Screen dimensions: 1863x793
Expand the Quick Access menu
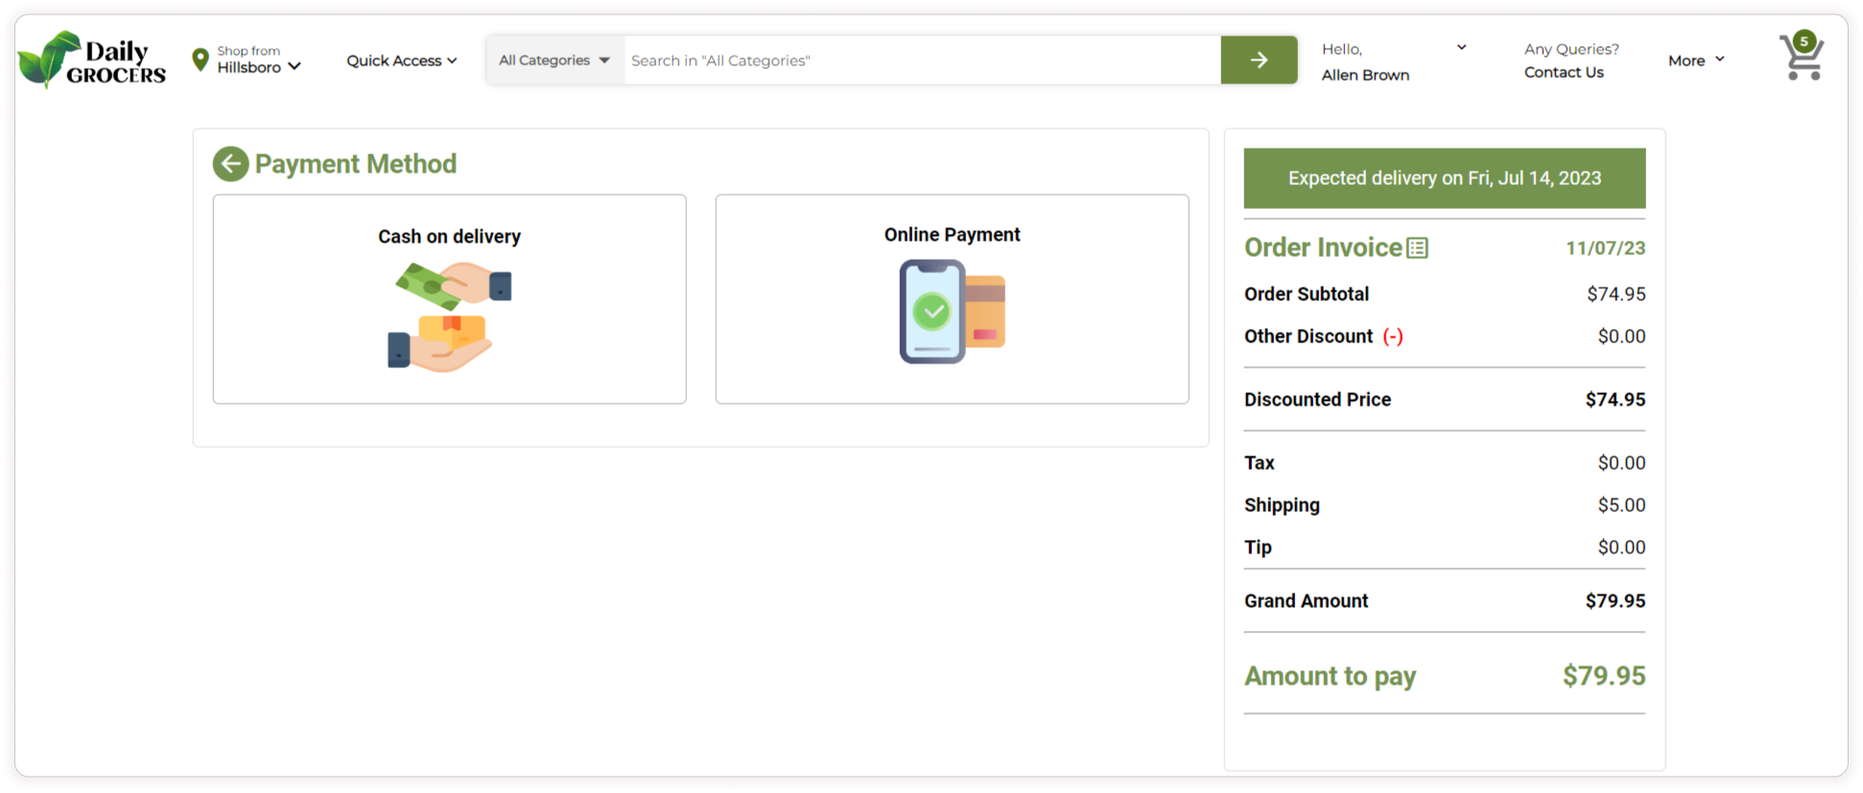coord(401,60)
